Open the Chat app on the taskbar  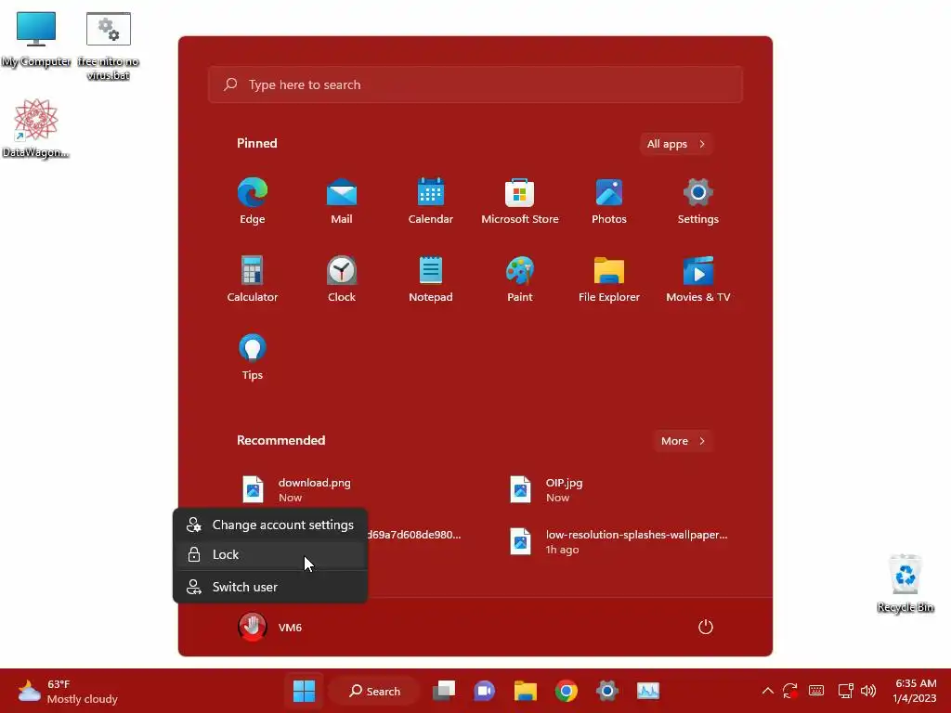coord(485,691)
